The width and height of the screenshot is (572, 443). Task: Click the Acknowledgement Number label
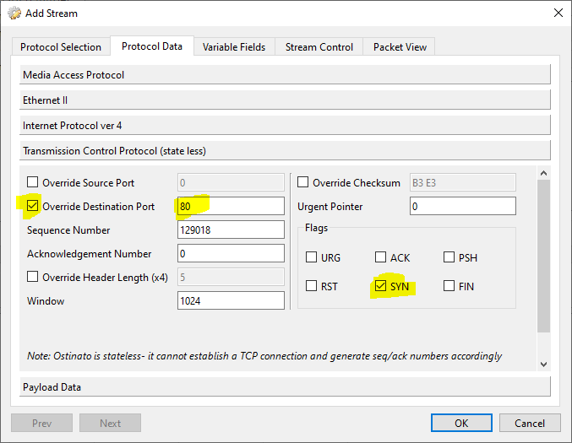click(89, 254)
